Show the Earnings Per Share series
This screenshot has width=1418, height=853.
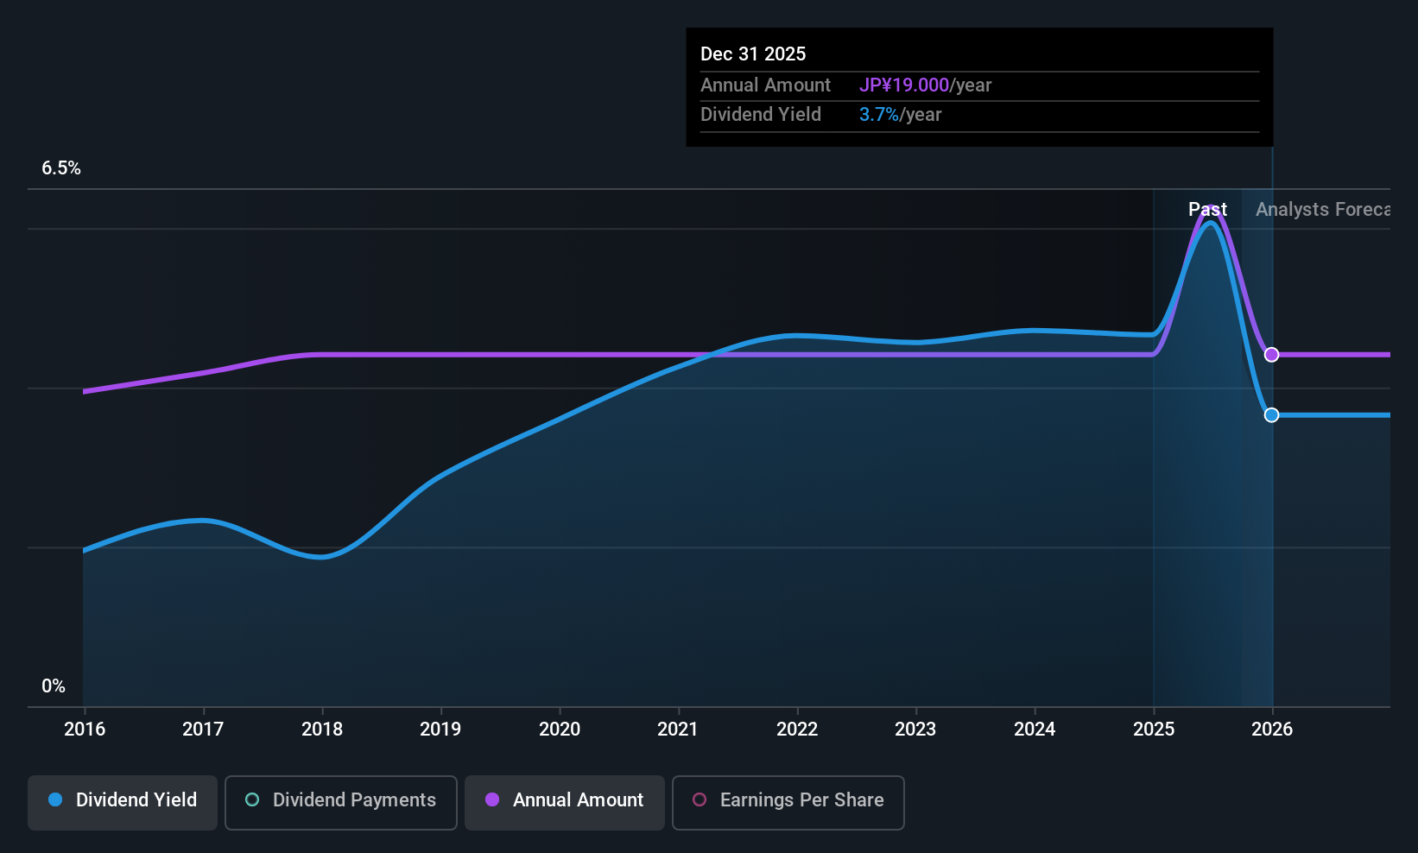788,802
